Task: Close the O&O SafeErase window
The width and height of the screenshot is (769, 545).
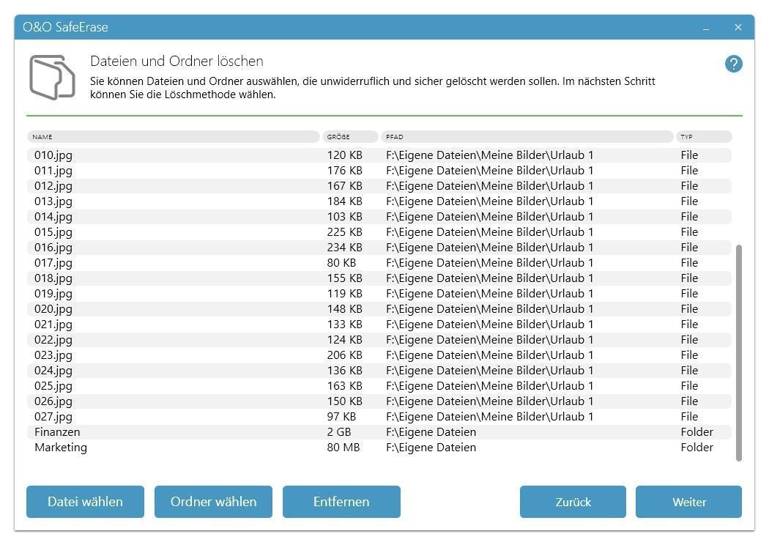Action: (x=738, y=28)
